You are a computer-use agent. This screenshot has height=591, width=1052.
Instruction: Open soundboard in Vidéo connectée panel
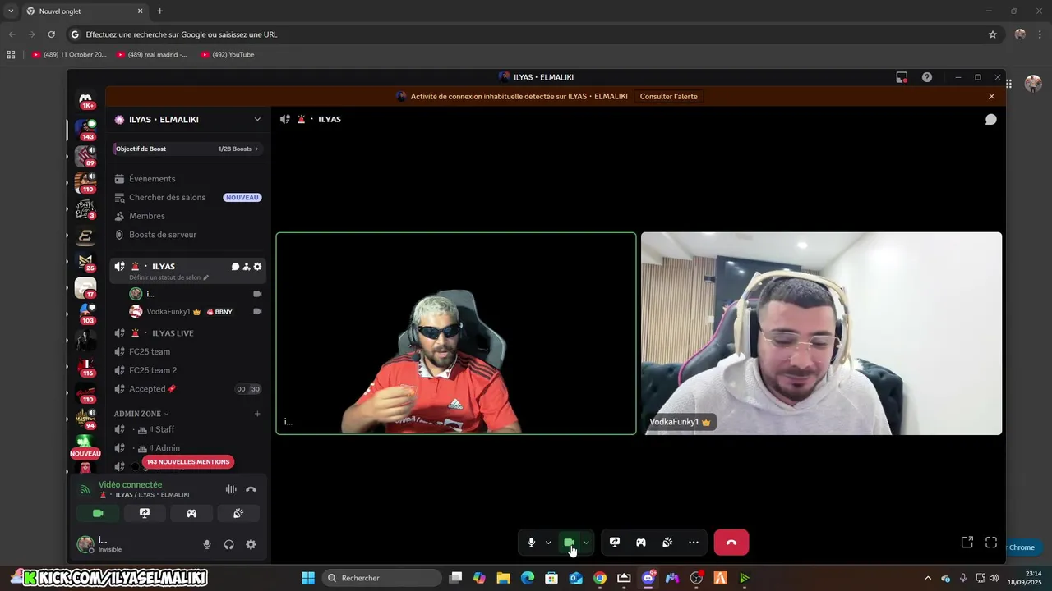pos(238,513)
